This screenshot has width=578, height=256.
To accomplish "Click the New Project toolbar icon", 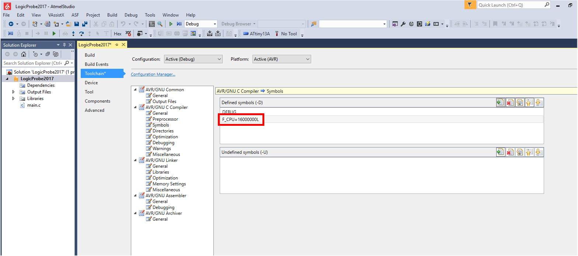I will (x=35, y=24).
